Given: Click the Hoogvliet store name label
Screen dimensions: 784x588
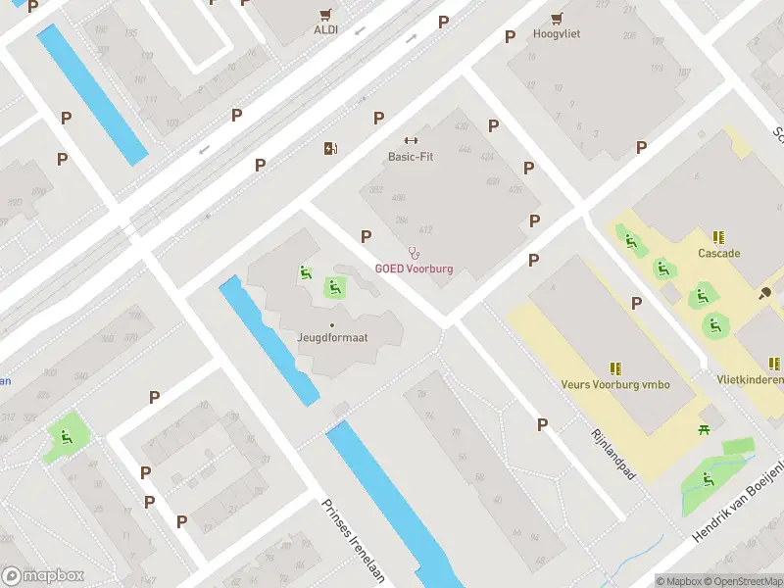Looking at the screenshot, I should (x=557, y=34).
